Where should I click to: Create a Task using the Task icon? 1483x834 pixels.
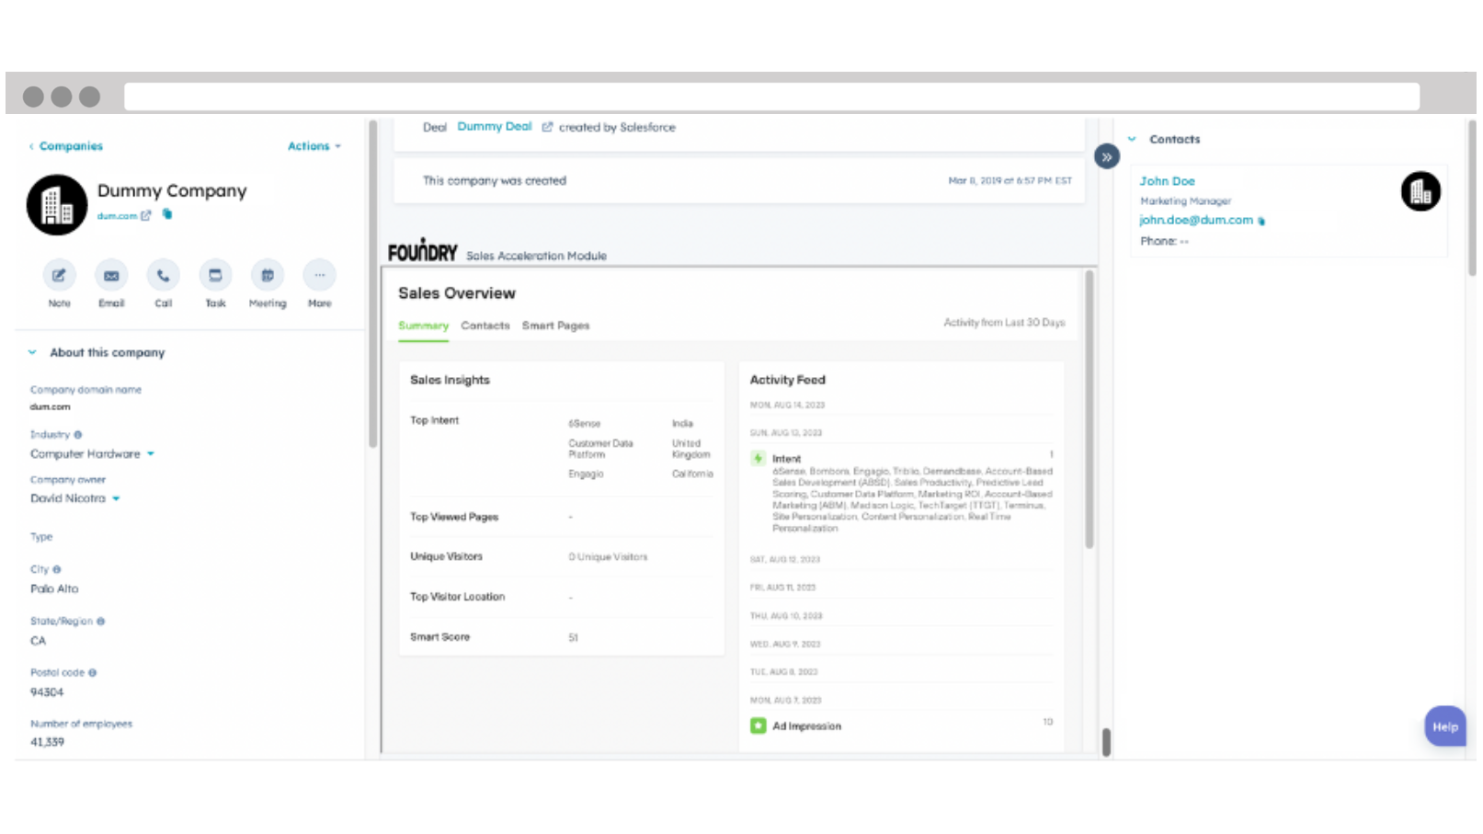214,274
